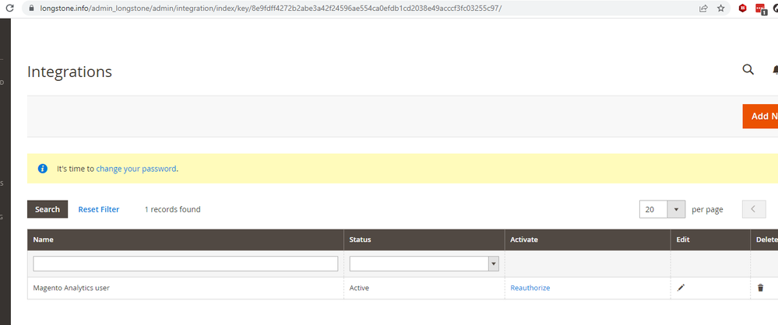Open the Status filter dropdown

pos(424,264)
